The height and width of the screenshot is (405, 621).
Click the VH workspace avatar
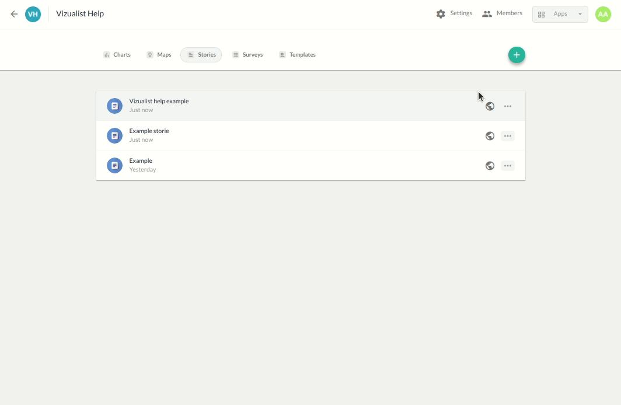[33, 14]
